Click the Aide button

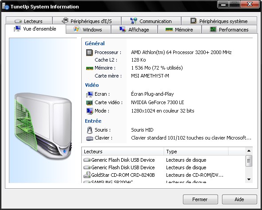239,199
